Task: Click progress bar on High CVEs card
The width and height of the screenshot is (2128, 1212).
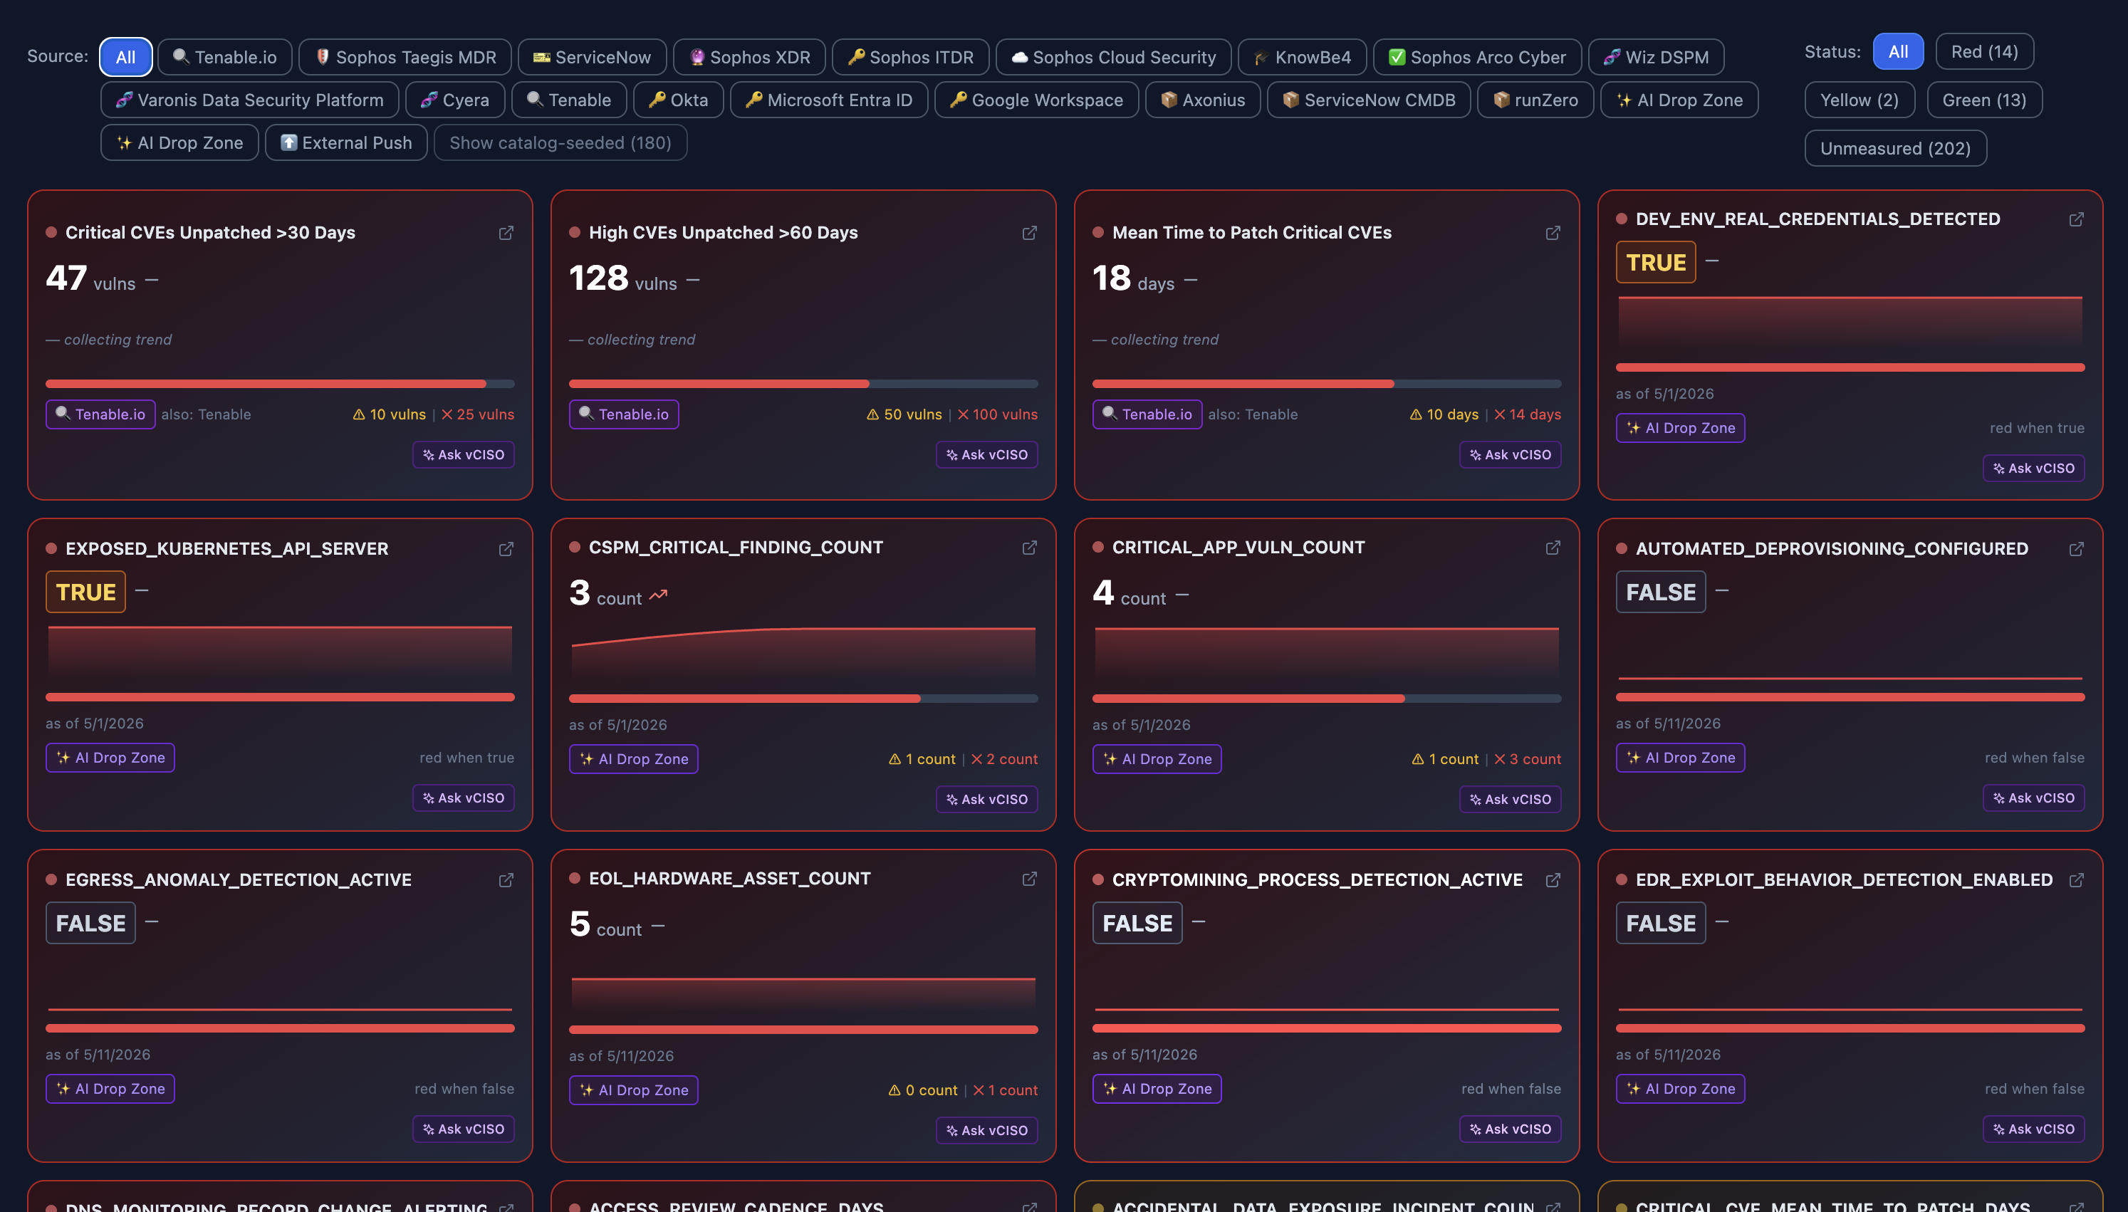Action: [x=804, y=384]
